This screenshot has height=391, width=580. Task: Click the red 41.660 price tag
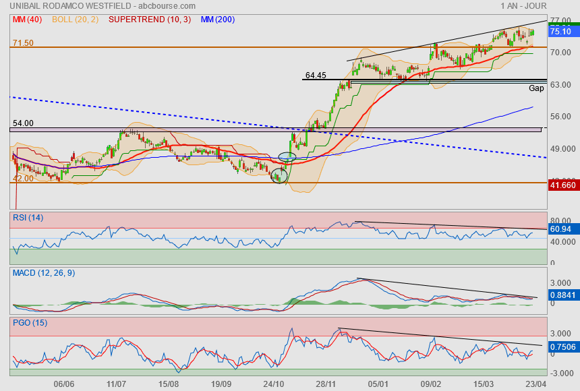point(562,185)
